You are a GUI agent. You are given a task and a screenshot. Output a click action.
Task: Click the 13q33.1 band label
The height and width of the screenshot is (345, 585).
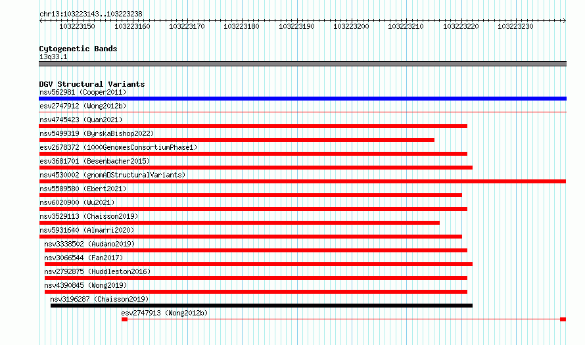pos(53,57)
